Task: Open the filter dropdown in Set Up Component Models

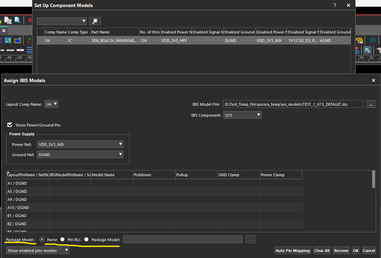Action: point(62,21)
